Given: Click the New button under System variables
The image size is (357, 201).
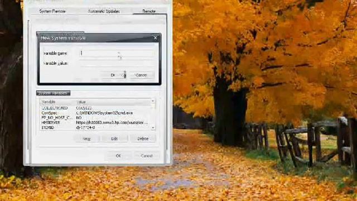Looking at the screenshot, I should point(87,138).
